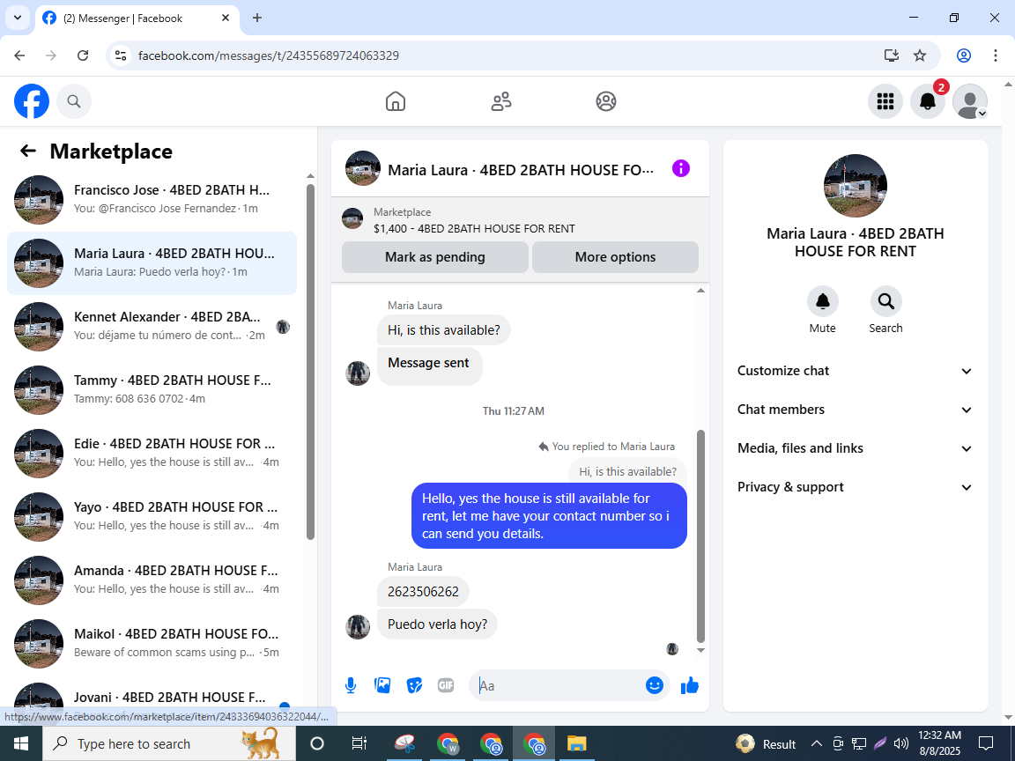The width and height of the screenshot is (1015, 761).
Task: Search in conversation with magnifier icon
Action: [x=885, y=301]
